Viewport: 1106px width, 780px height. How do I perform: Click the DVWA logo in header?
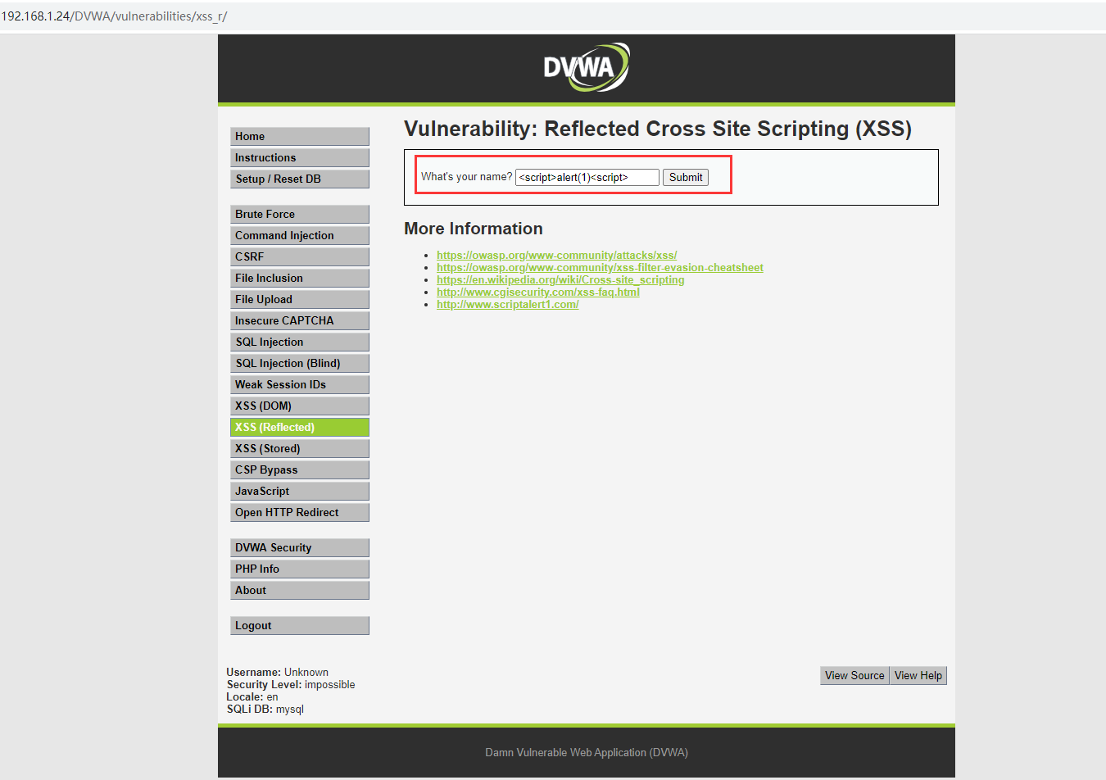click(x=586, y=67)
